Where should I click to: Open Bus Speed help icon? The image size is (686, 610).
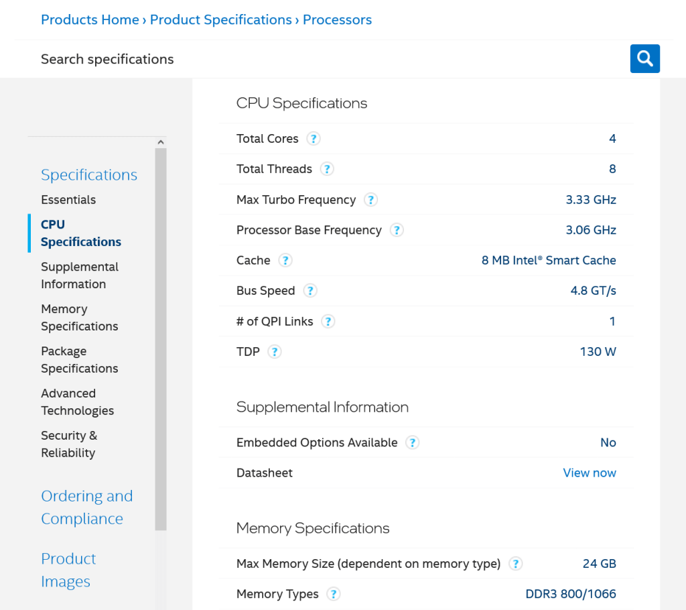pos(310,291)
